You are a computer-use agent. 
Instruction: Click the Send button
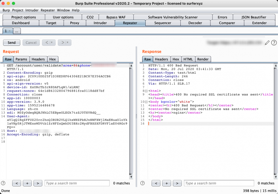[12, 43]
